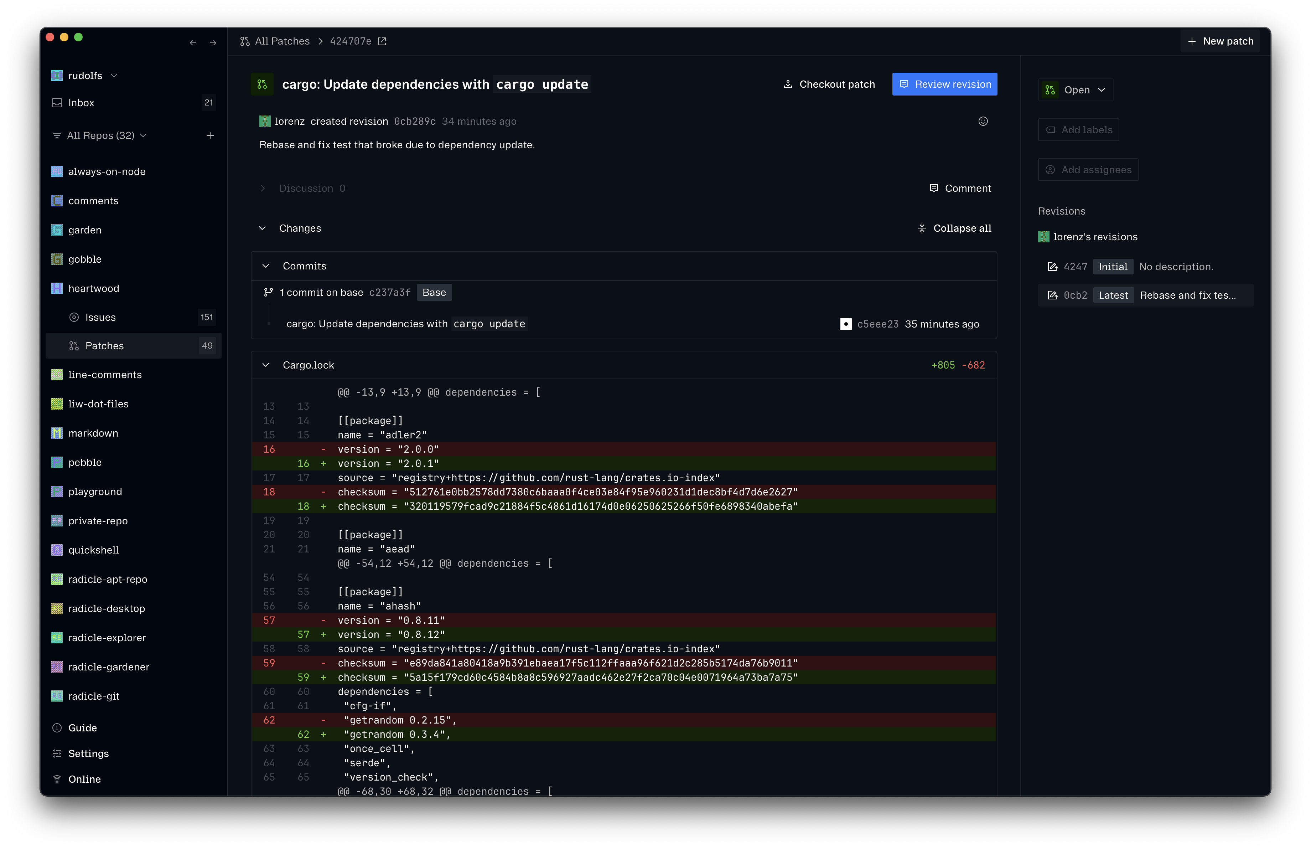Viewport: 1311px width, 849px height.
Task: Select the Patches item under heartwood
Action: pyautogui.click(x=104, y=346)
